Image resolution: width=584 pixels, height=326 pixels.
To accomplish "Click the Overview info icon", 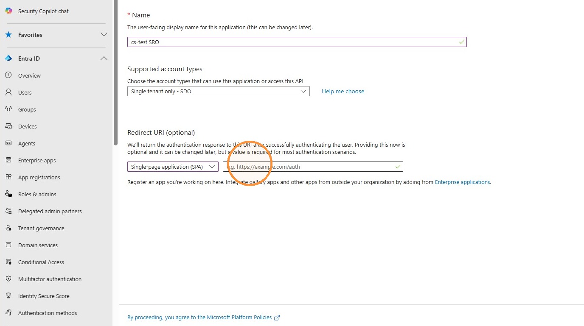I will pos(8,75).
